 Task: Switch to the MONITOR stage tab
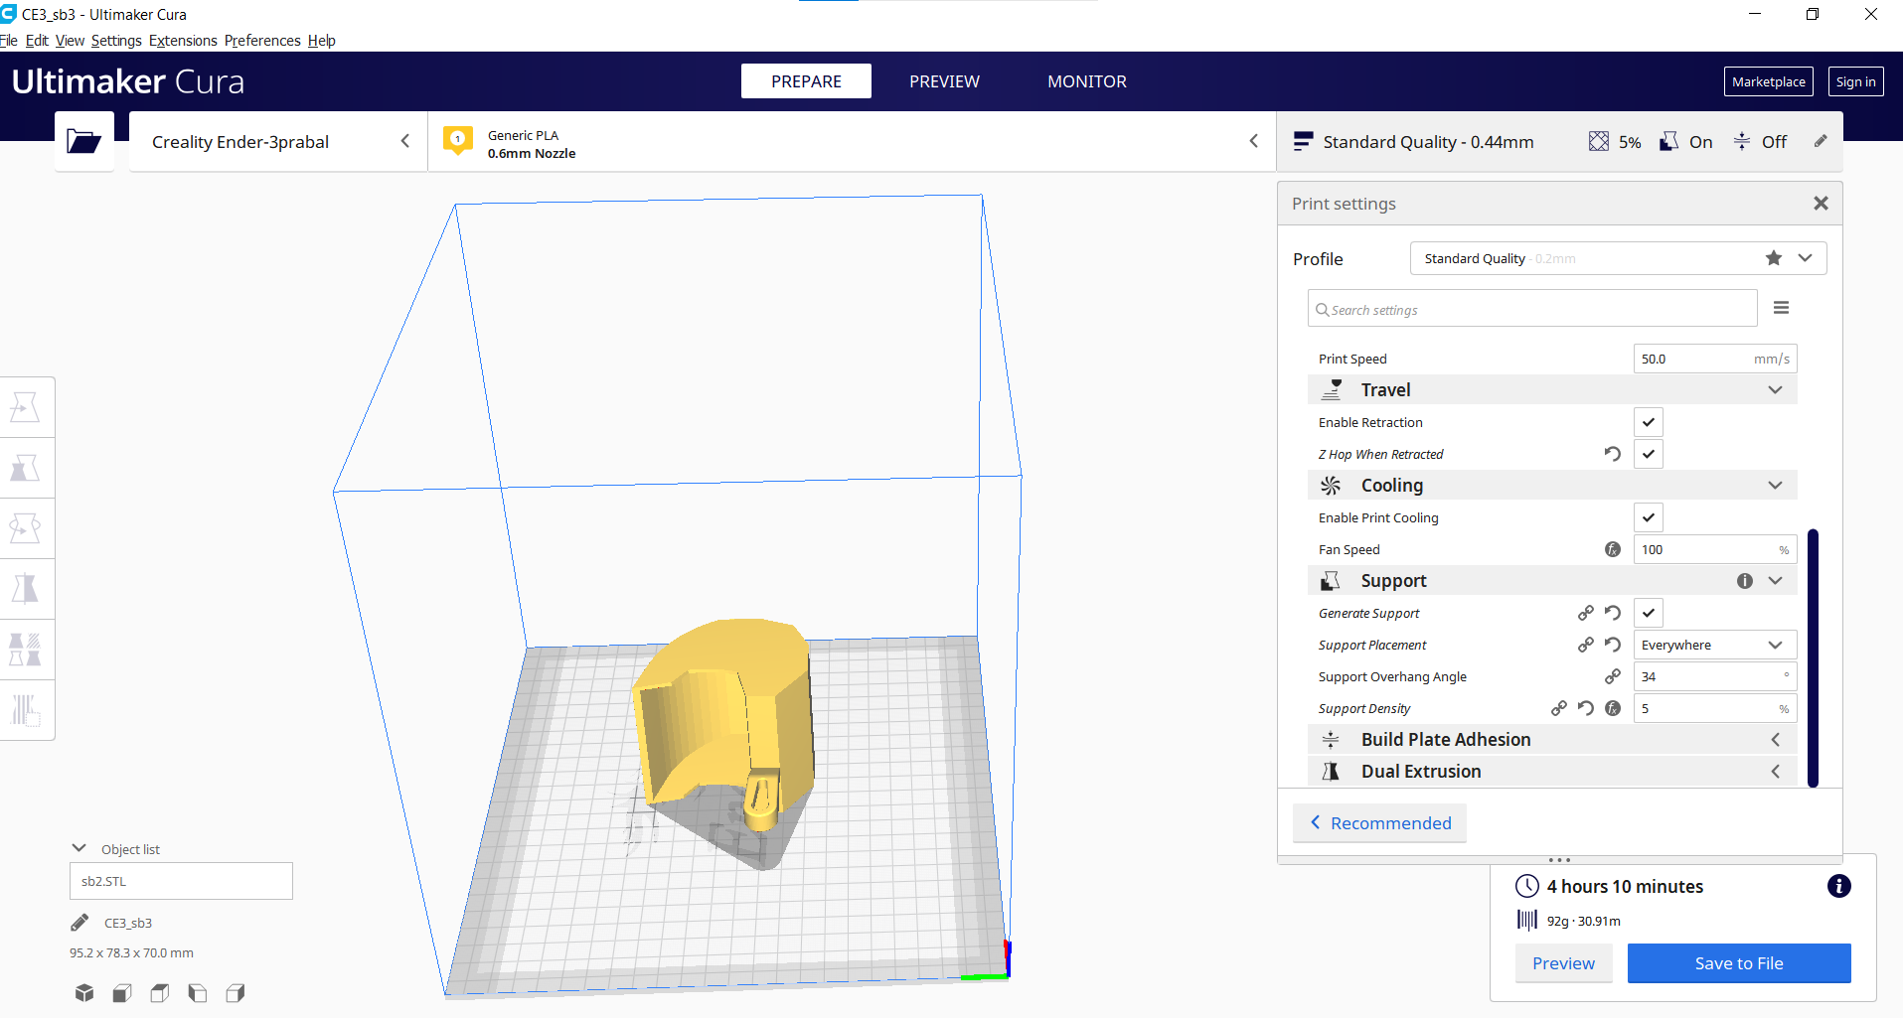(x=1087, y=81)
